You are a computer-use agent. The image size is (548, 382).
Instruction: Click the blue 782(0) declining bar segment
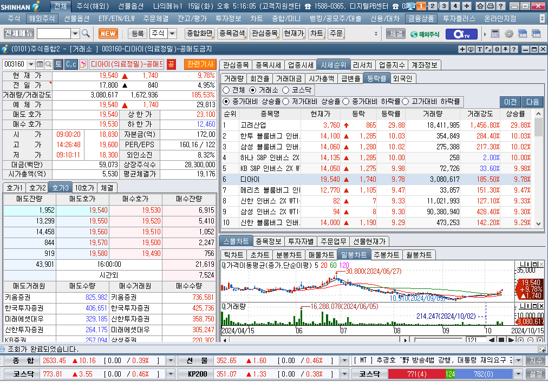coord(484,374)
